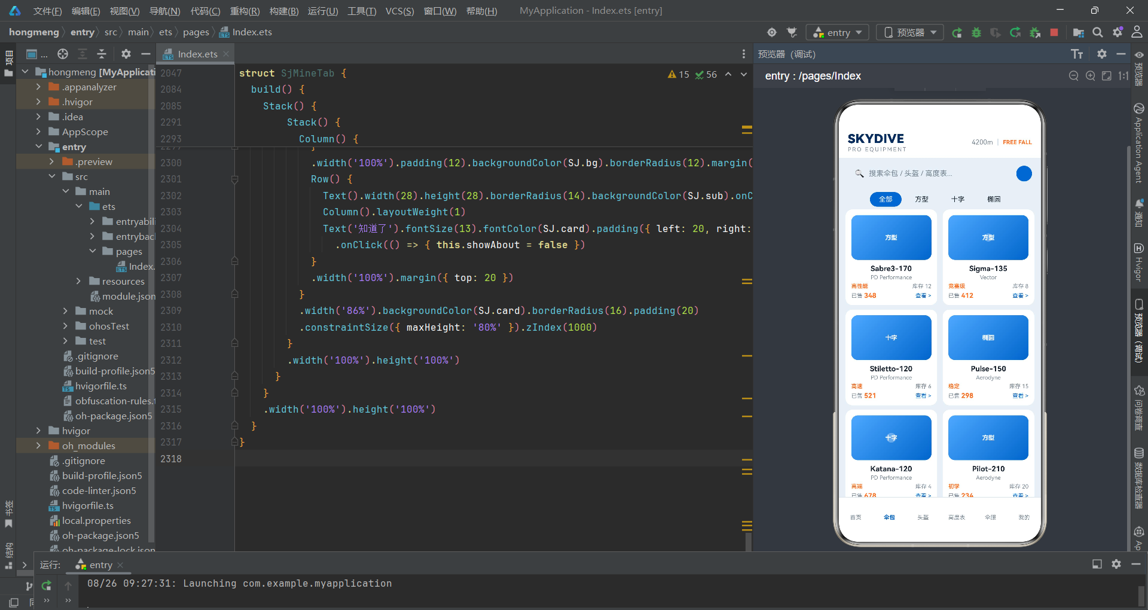Open IDE settings gear in main toolbar
Image resolution: width=1148 pixels, height=610 pixels.
pos(1118,32)
